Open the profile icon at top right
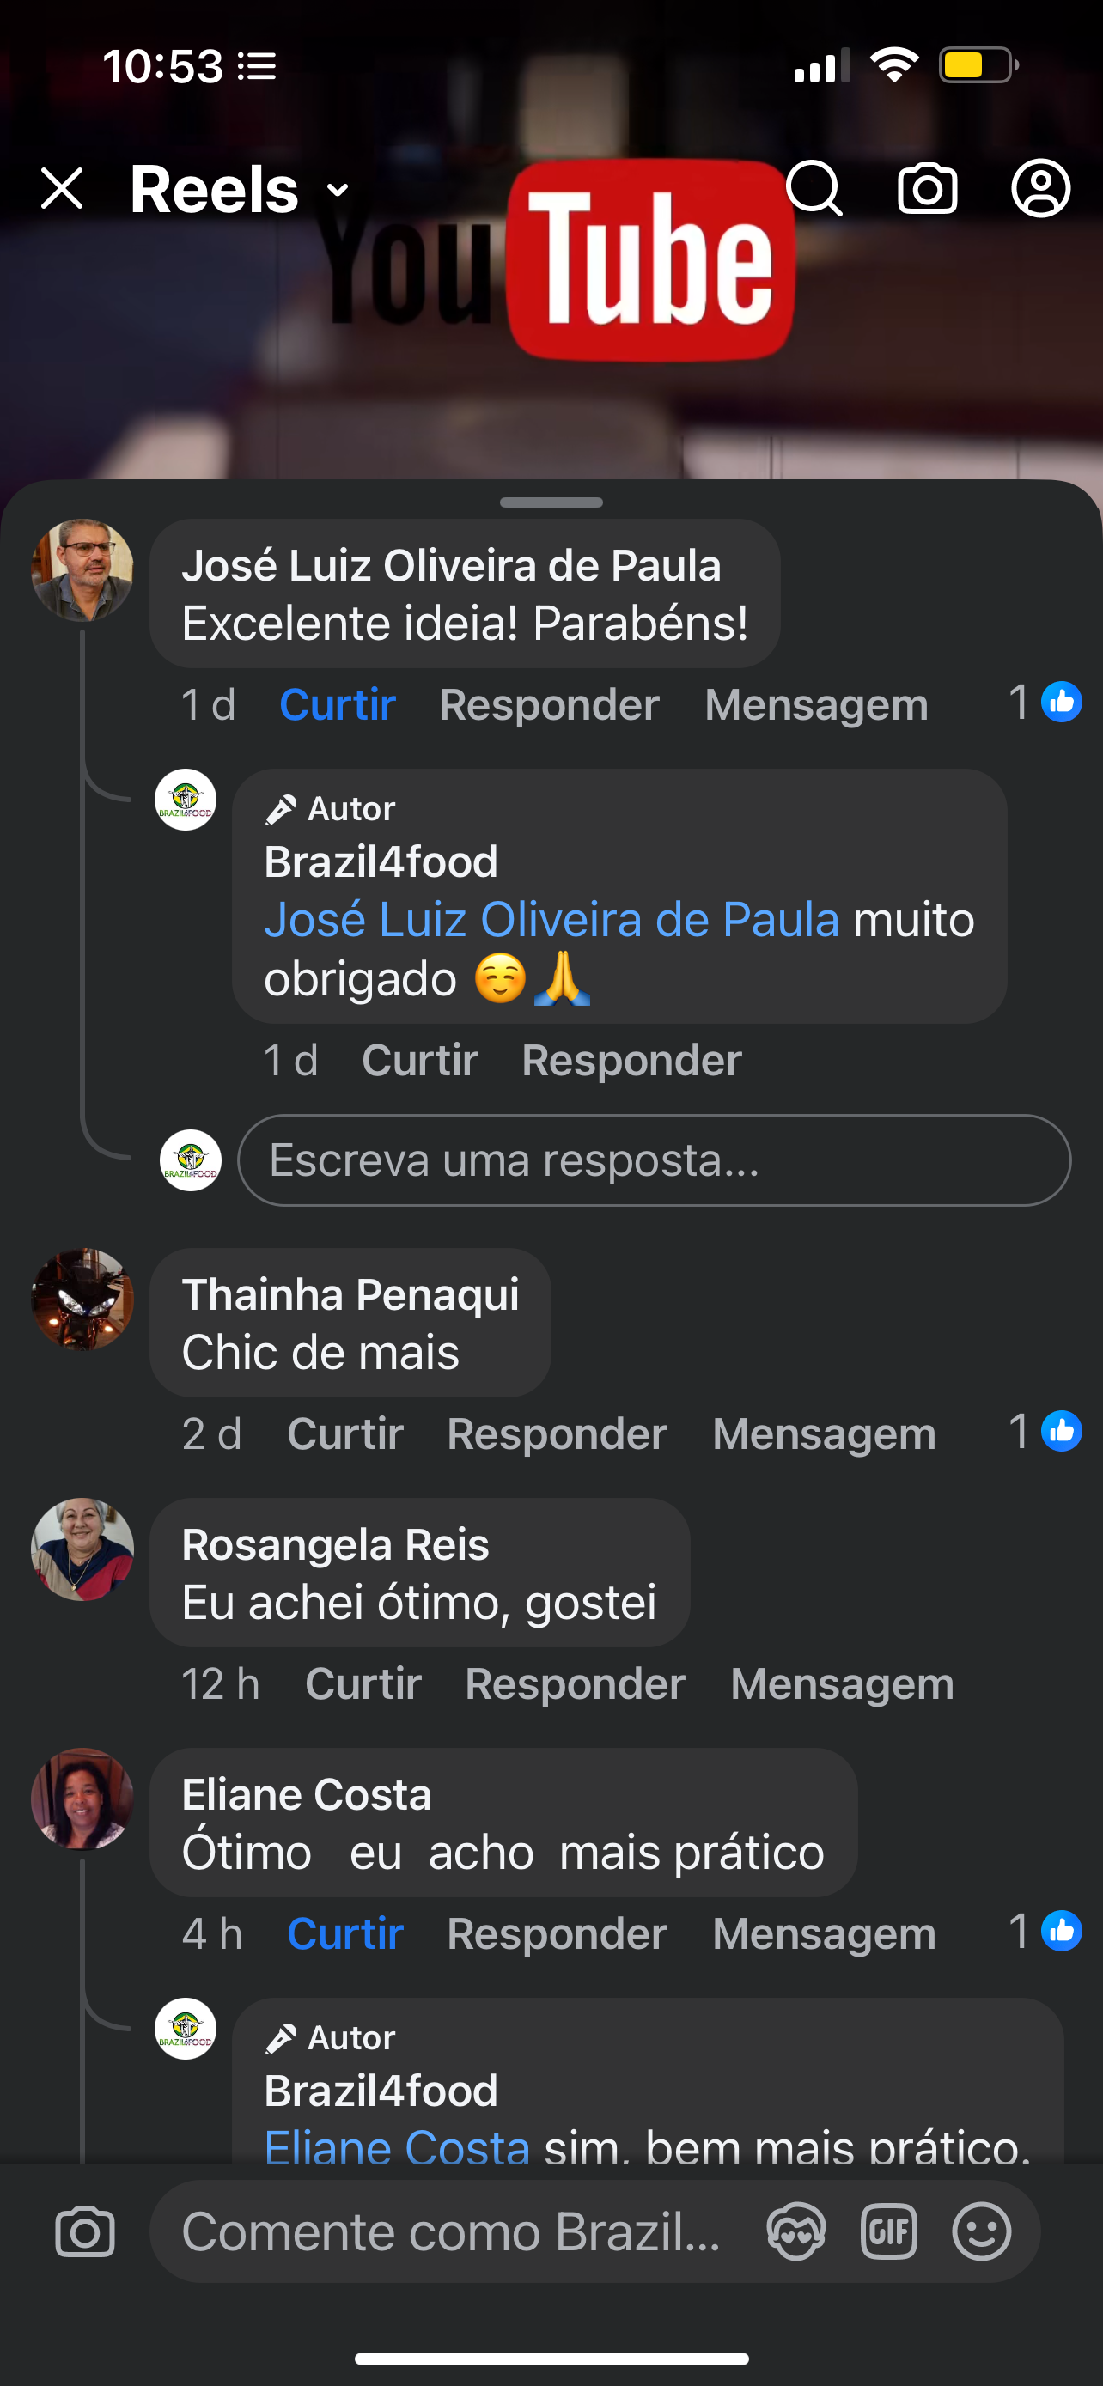1103x2386 pixels. click(1040, 189)
